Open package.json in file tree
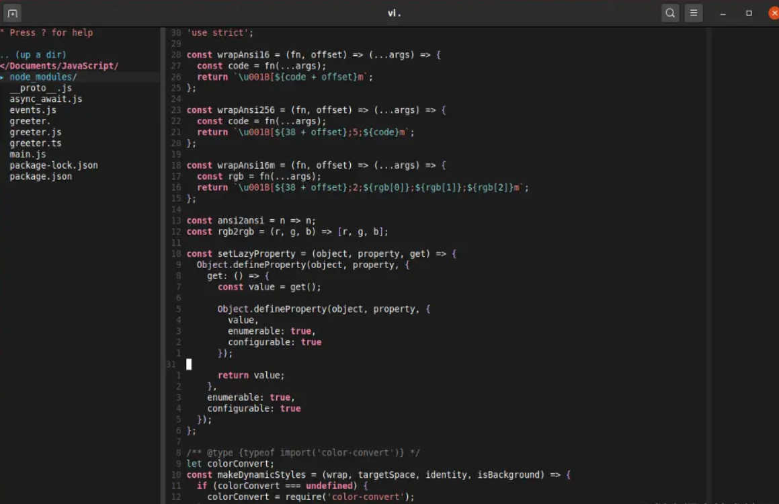 click(x=41, y=176)
